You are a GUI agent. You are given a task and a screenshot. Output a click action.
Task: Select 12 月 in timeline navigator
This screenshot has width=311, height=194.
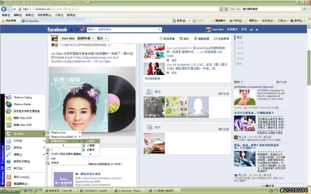pyautogui.click(x=240, y=43)
